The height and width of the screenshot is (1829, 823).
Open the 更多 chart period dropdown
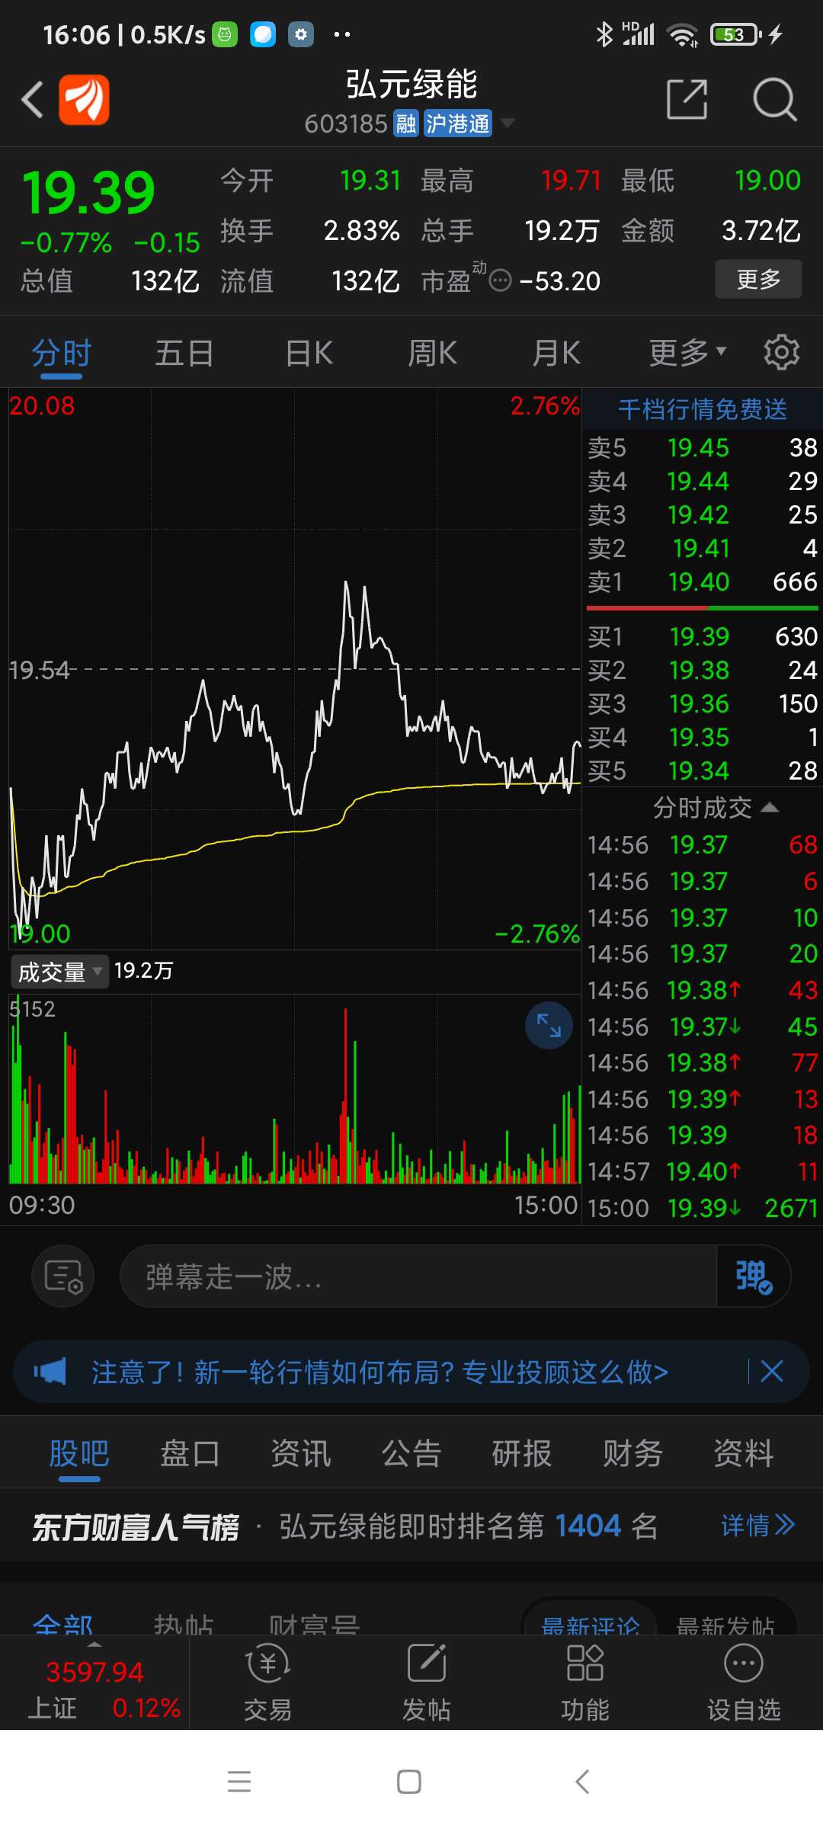(687, 353)
